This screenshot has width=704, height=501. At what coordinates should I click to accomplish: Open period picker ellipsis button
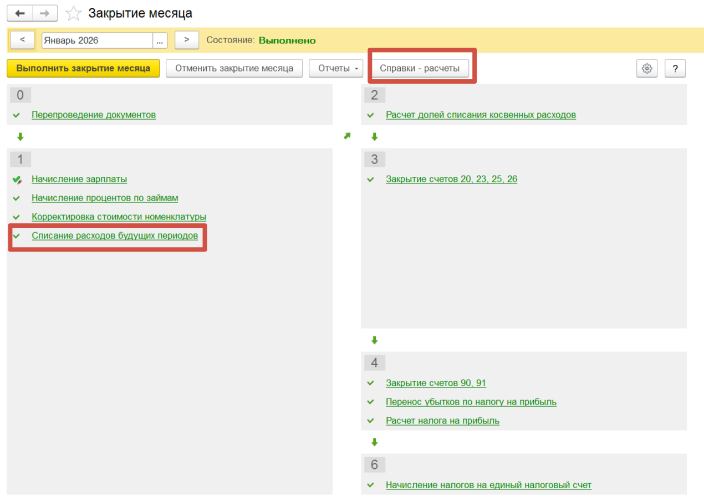[160, 40]
